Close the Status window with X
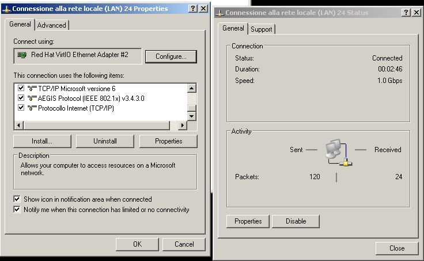 tap(416, 13)
